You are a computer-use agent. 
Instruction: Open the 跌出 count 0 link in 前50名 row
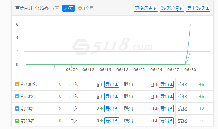pyautogui.click(x=152, y=96)
